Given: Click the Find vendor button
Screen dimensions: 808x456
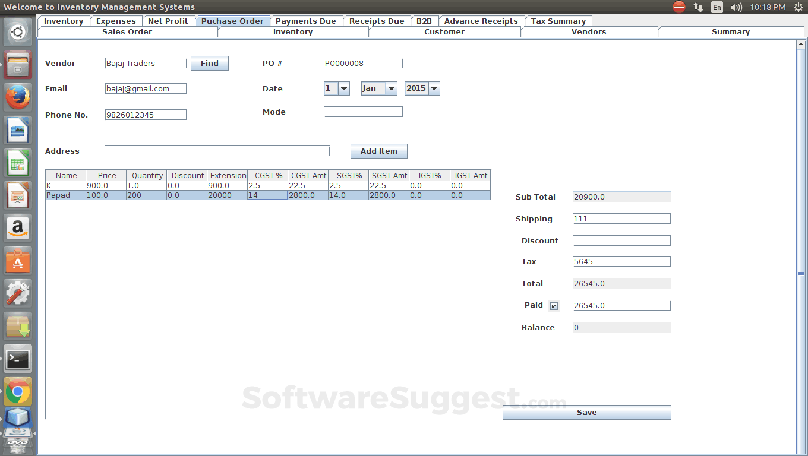Looking at the screenshot, I should [x=209, y=64].
